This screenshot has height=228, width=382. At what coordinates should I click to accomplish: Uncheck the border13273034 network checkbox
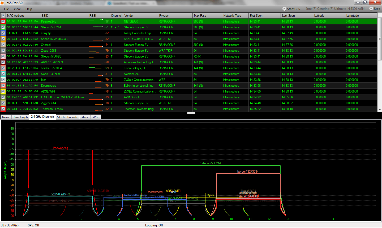tap(3, 68)
